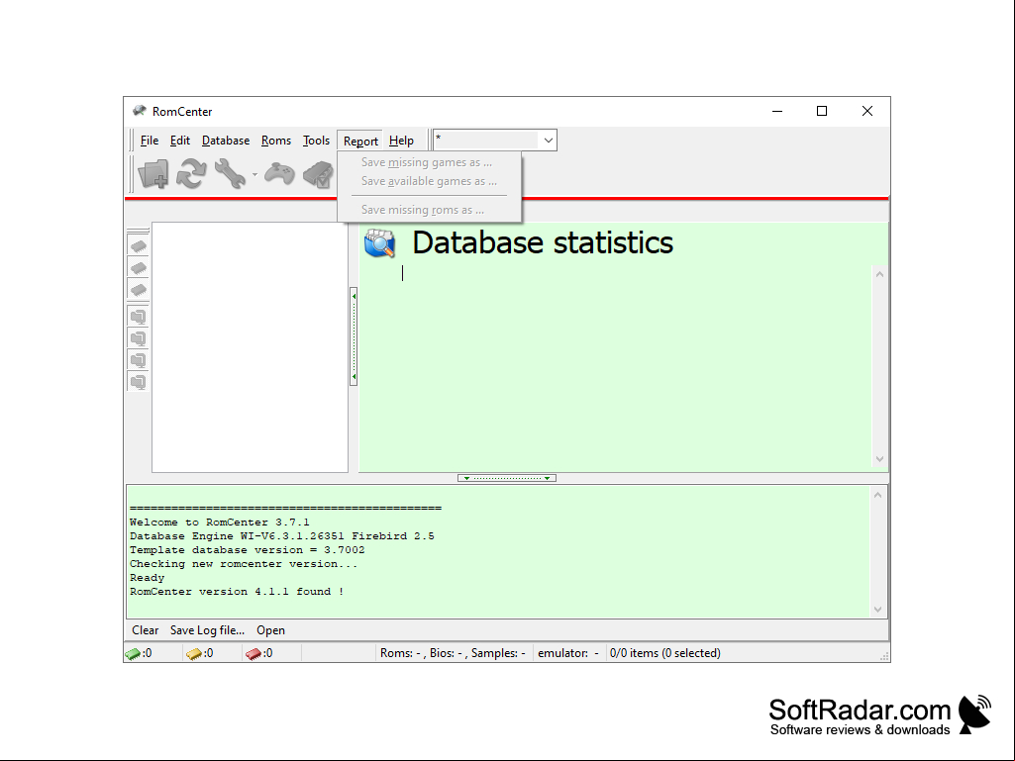Click the green chip status bar icon
Screen dimensions: 1015x761
[x=133, y=653]
